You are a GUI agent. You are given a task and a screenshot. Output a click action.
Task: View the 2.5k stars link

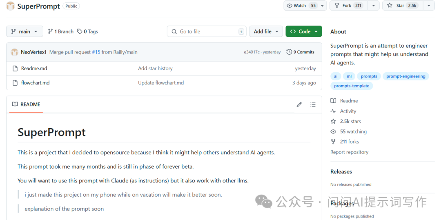350,121
